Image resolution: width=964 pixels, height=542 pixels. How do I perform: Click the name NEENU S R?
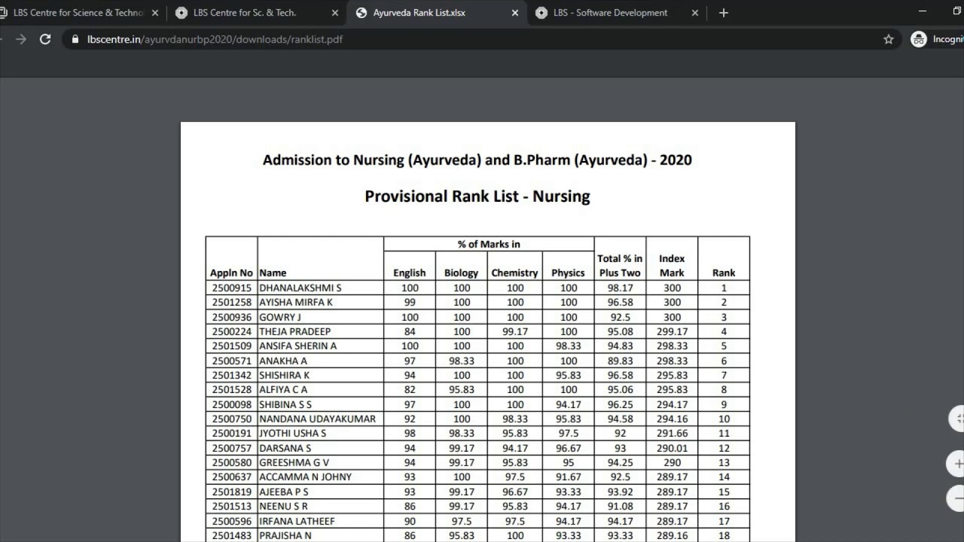[x=284, y=506]
